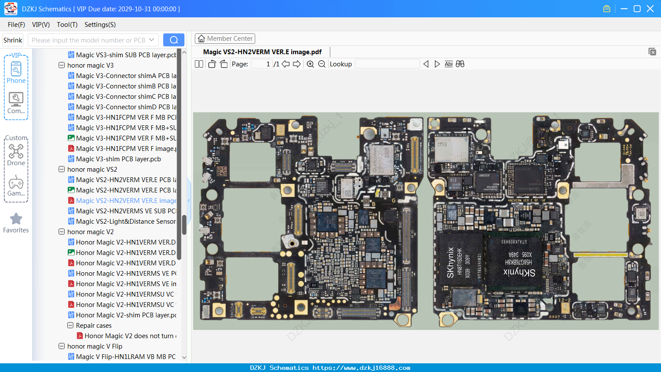The width and height of the screenshot is (661, 372).
Task: Collapse the honor magic V Flip folder
Action: 62,346
